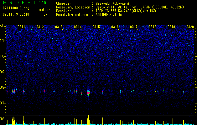Image resolution: width=197 pixels, height=125 pixels.
Task: Click the Receiving Location field label
Action: [73, 7]
